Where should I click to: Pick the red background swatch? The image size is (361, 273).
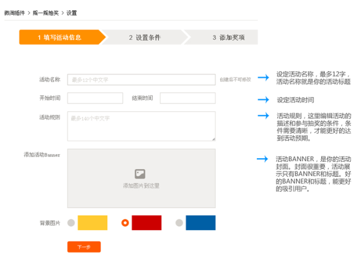[x=147, y=222]
